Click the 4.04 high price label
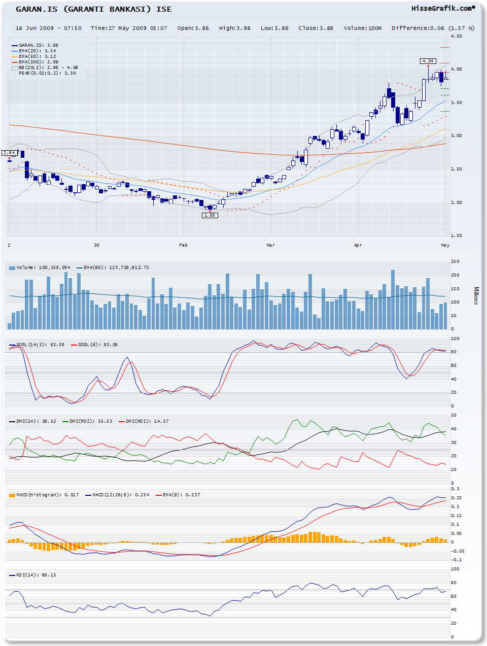 pyautogui.click(x=428, y=61)
